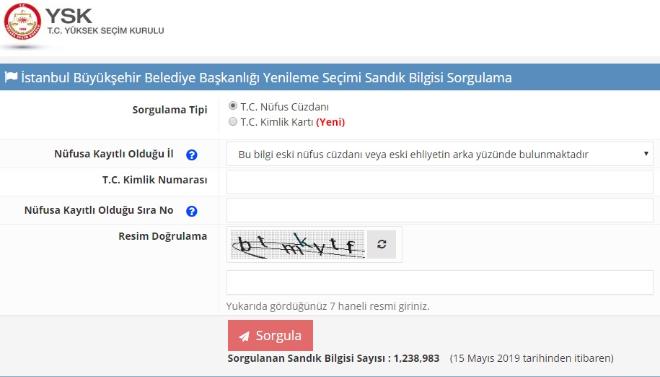Image resolution: width=660 pixels, height=377 pixels.
Task: Click the red (Yeni) label text
Action: 330,122
